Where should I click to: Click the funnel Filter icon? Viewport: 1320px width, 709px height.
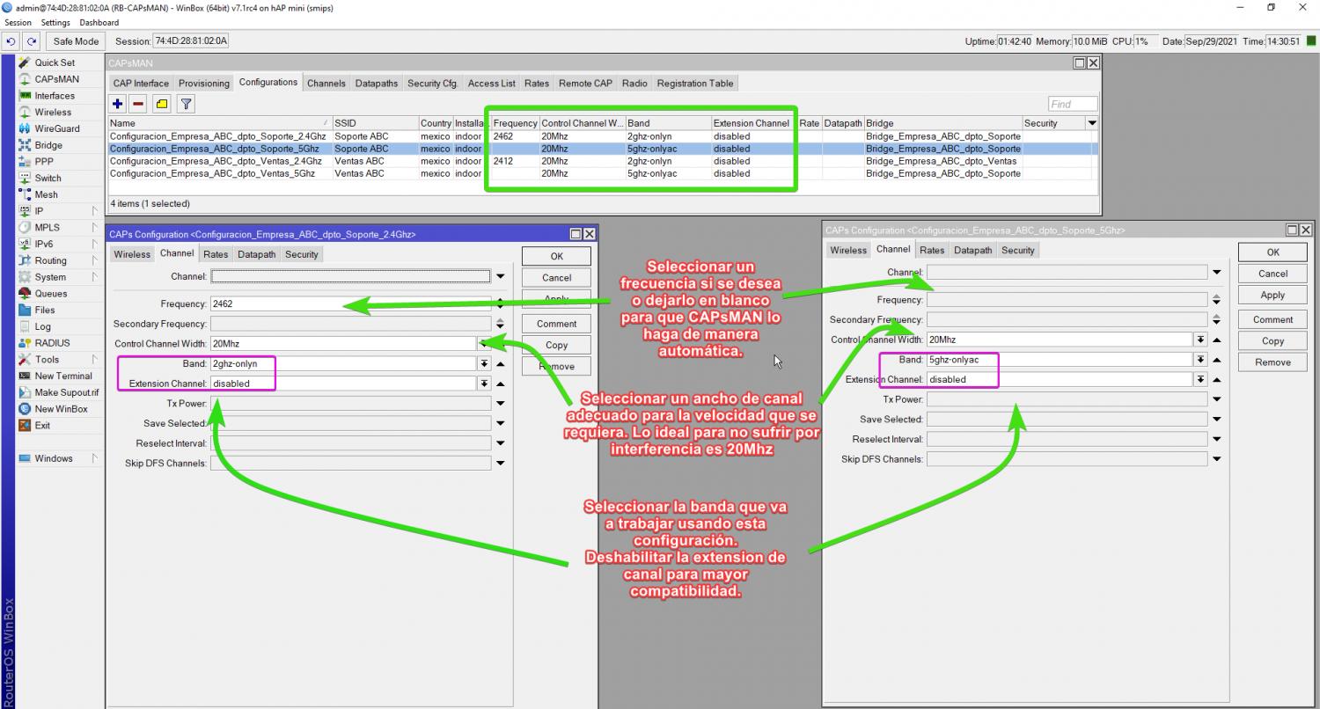pos(186,104)
